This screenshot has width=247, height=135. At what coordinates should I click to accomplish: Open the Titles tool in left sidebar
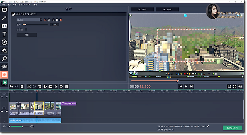tap(4, 34)
